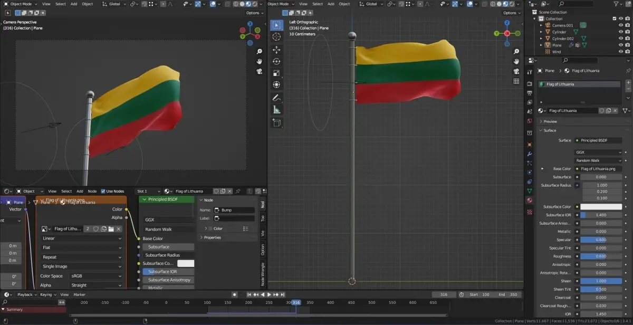
Task: Open the Object Data properties tab
Action: (530, 191)
